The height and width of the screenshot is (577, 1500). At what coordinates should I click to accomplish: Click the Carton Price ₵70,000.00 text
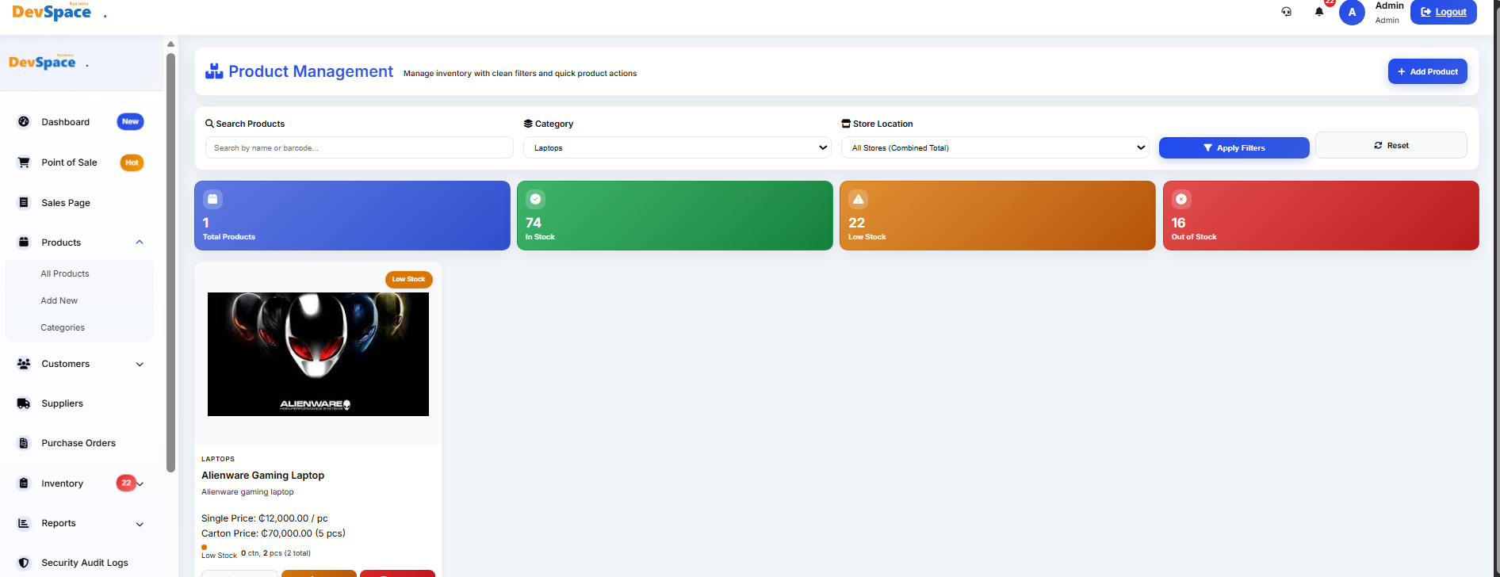(x=274, y=533)
